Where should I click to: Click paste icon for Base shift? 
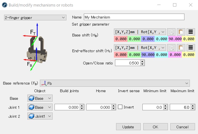181,32
